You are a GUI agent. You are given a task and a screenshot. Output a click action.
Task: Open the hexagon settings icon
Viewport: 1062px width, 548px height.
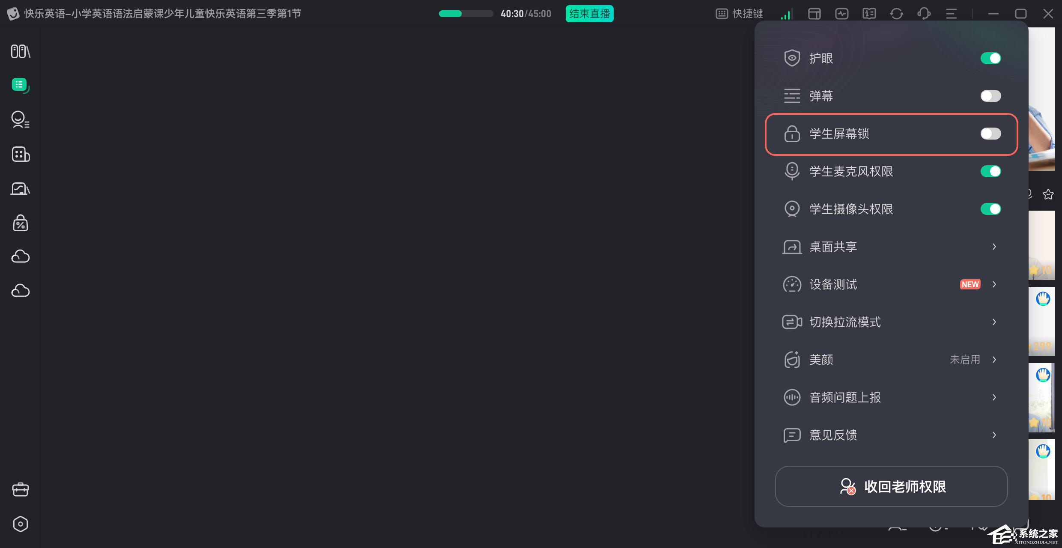tap(20, 524)
